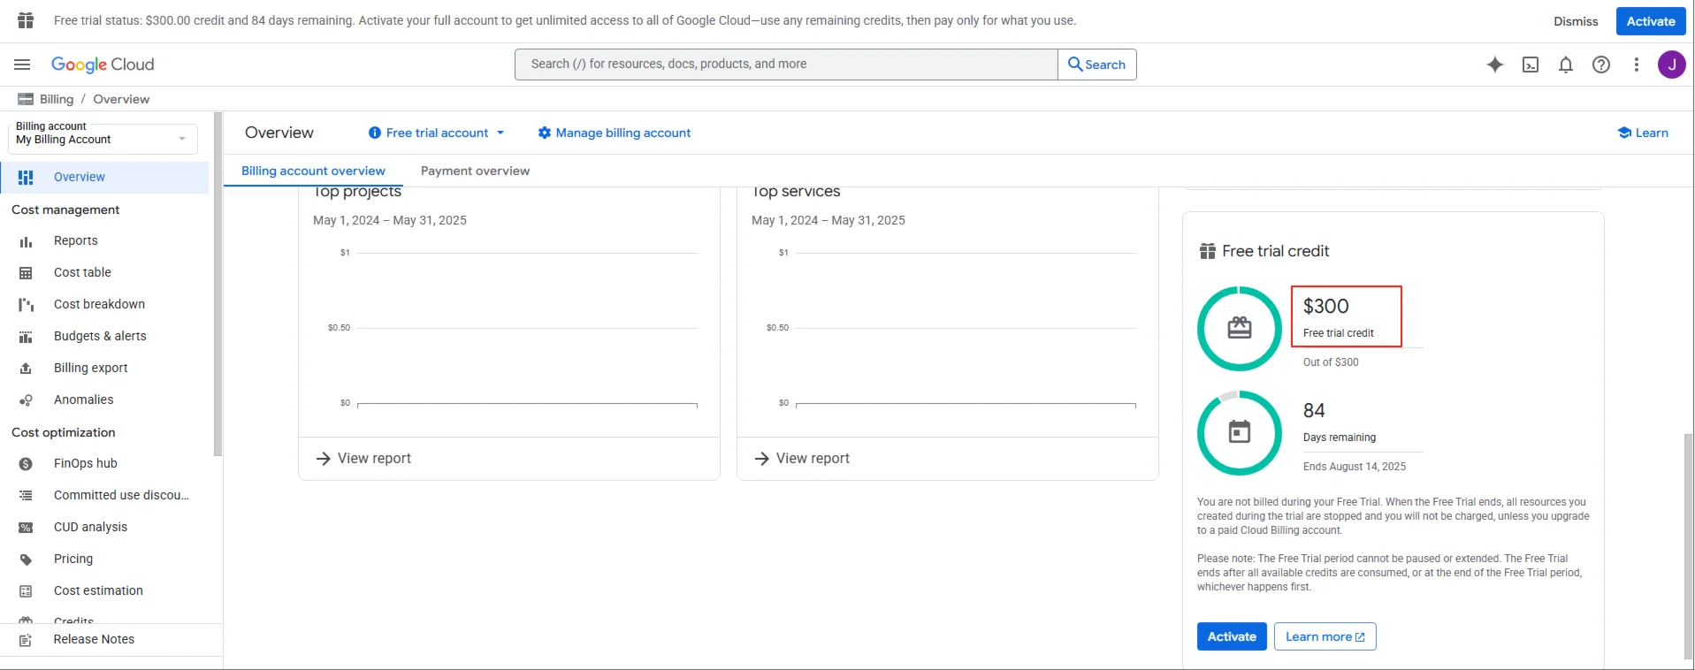Click the $300 credit progress ring

1240,329
